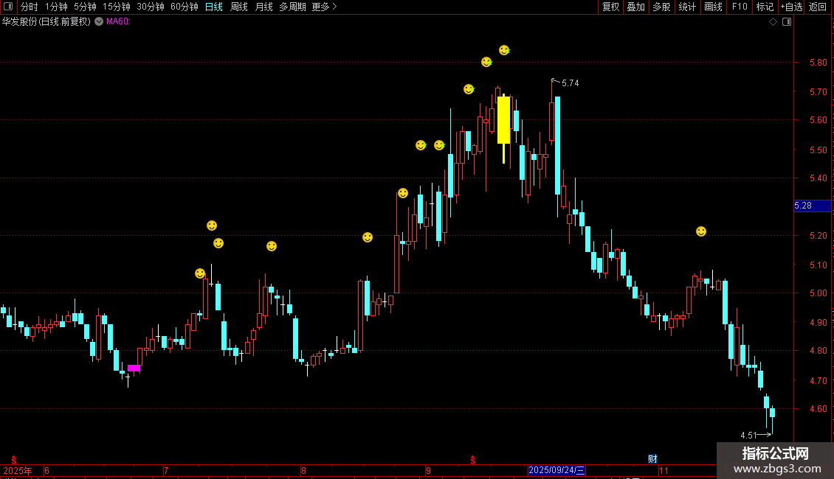Click the red $ marker near 2025年
This screenshot has height=479, width=834.
coord(14,460)
